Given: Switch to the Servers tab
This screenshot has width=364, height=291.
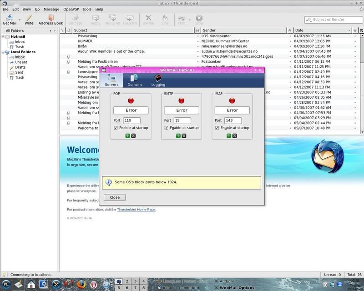Looking at the screenshot, I should (111, 80).
